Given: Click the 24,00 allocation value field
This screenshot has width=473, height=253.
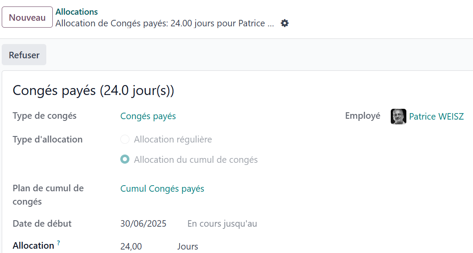Looking at the screenshot, I should [131, 247].
